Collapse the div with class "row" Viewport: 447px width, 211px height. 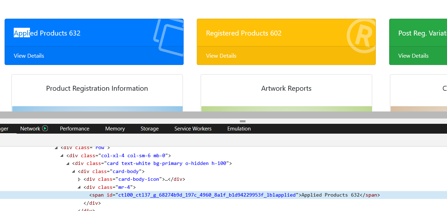[56, 147]
